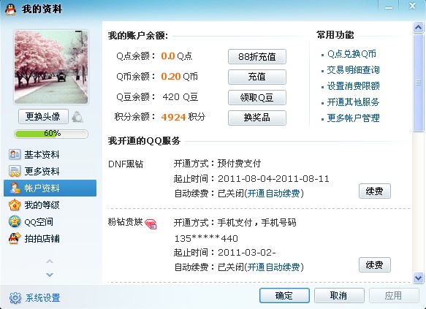Click the pink diamond icon next to 粉钻贵族
Screen dimensions: 426x309
coord(151,224)
